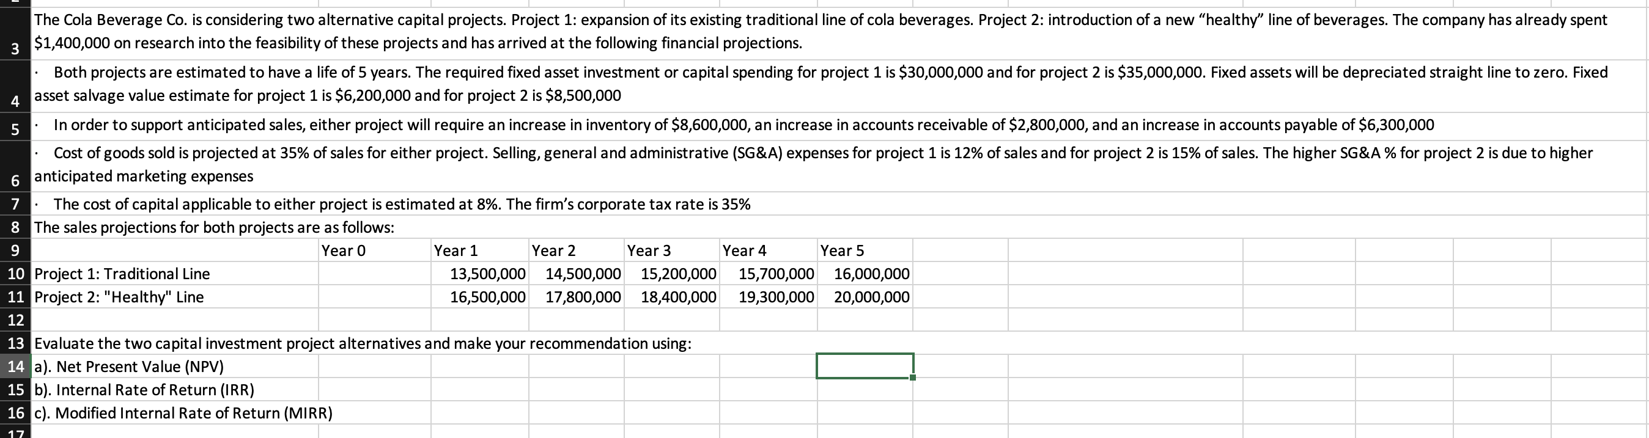The width and height of the screenshot is (1649, 438).
Task: Click the Net Present Value (NPV) cell
Action: (175, 367)
